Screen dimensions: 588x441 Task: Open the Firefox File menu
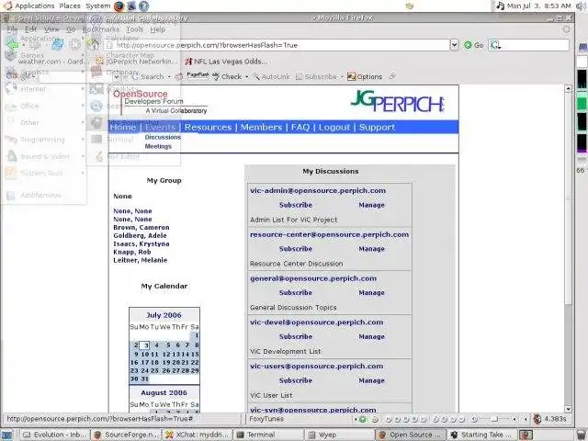pos(12,29)
